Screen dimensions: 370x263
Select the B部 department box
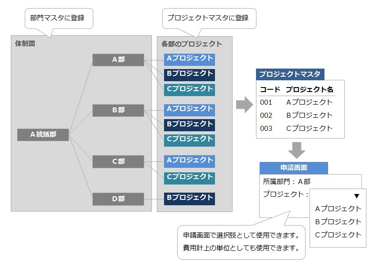(118, 110)
